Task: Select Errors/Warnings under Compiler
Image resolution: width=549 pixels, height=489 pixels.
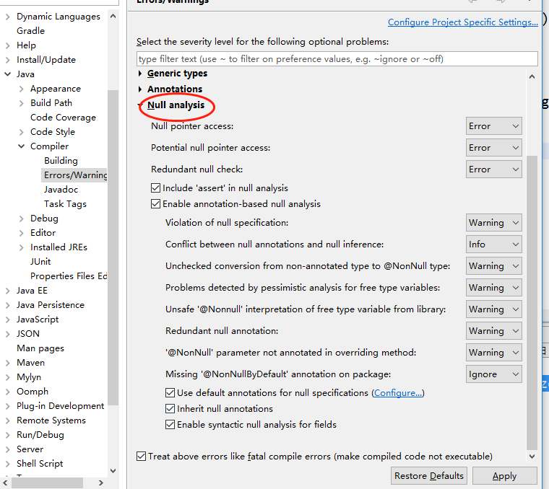Action: [x=75, y=175]
